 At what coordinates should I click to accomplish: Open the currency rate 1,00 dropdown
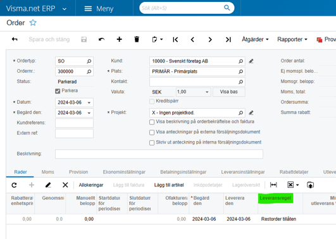207,92
